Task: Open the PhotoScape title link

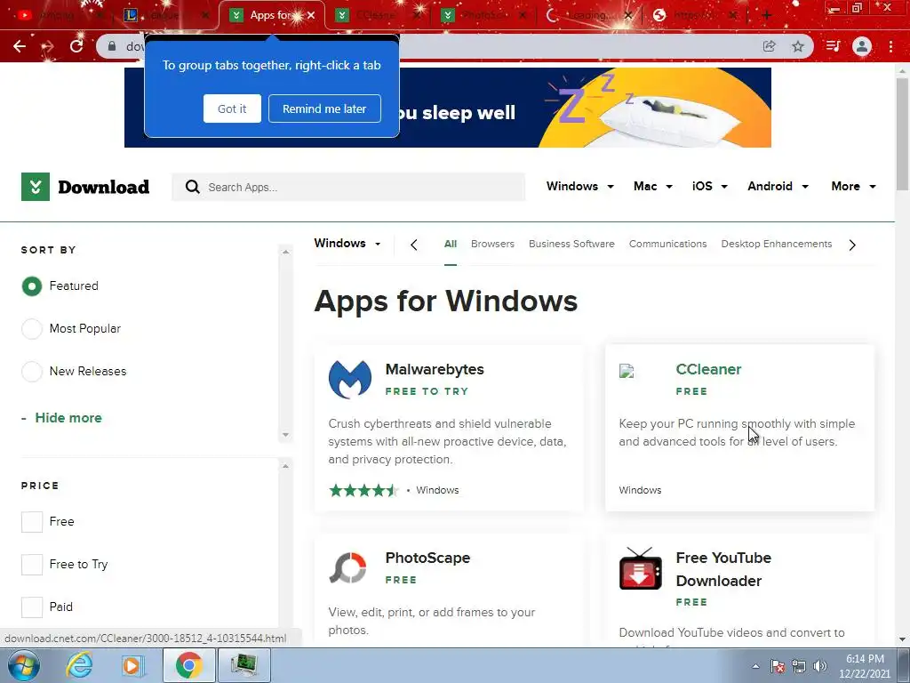Action: point(427,558)
